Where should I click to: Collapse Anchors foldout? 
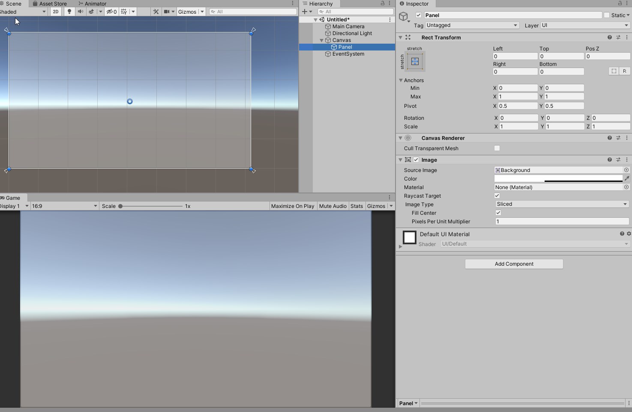point(401,80)
